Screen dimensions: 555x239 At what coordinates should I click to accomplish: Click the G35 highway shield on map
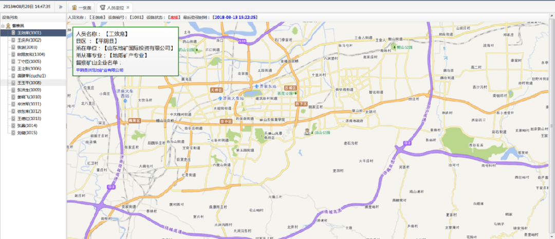click(242, 41)
